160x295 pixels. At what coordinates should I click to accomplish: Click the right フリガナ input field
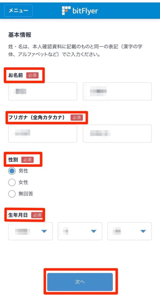pos(117,133)
